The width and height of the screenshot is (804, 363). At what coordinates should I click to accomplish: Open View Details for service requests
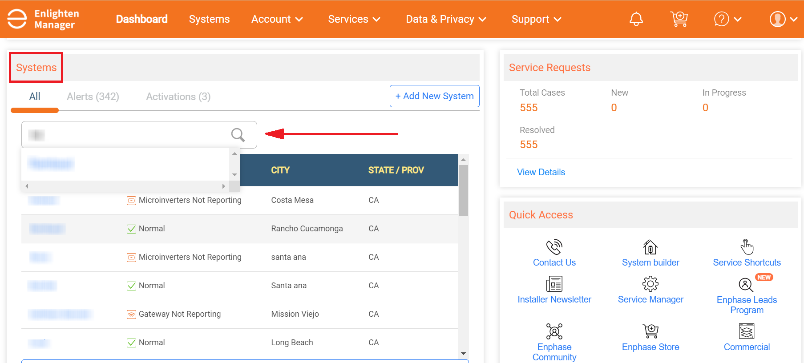[x=541, y=172]
